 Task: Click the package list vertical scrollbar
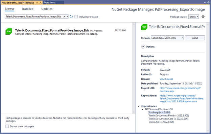coord(134,68)
